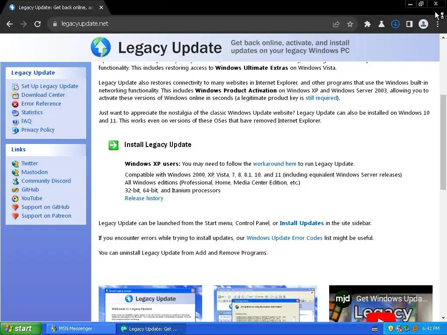The height and width of the screenshot is (335, 447).
Task: Click Support on GitHub link
Action: [45, 207]
